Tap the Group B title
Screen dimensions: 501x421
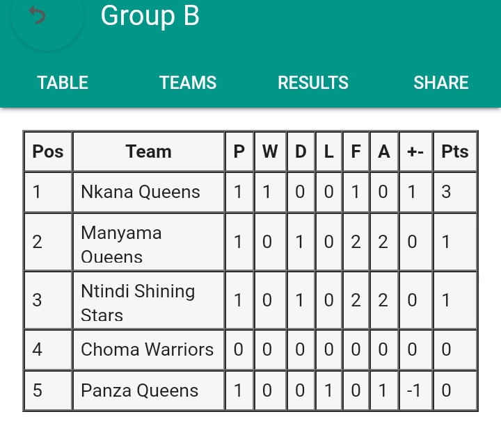[150, 15]
